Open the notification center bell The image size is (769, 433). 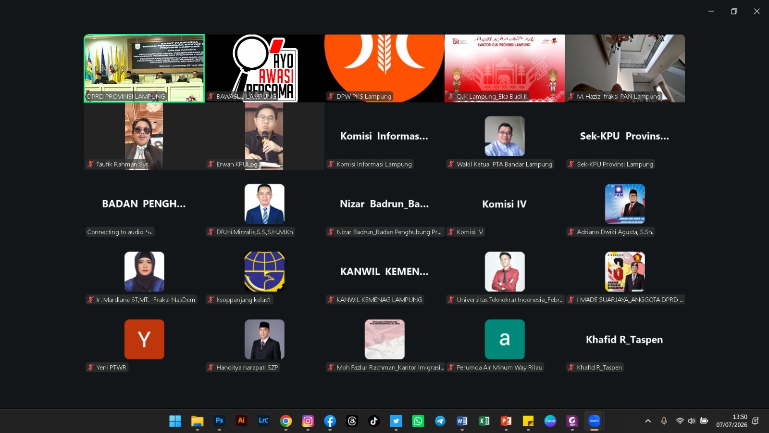[x=755, y=421]
